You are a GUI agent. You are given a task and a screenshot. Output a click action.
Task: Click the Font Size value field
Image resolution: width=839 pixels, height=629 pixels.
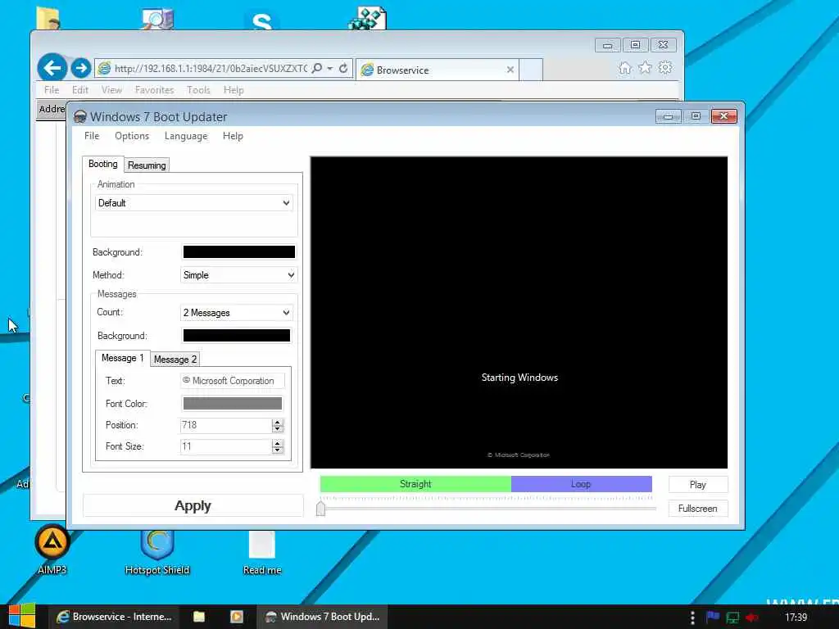[226, 446]
